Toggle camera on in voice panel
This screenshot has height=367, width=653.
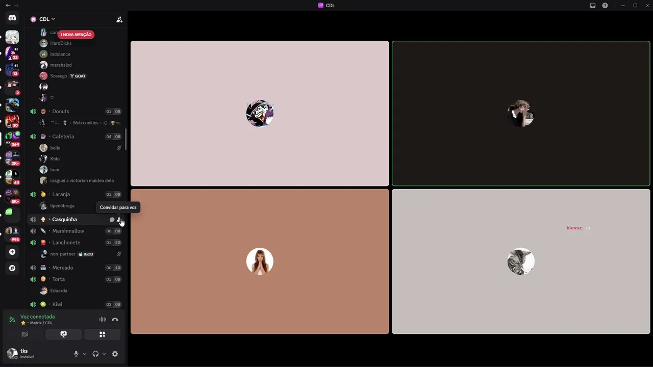pos(24,334)
